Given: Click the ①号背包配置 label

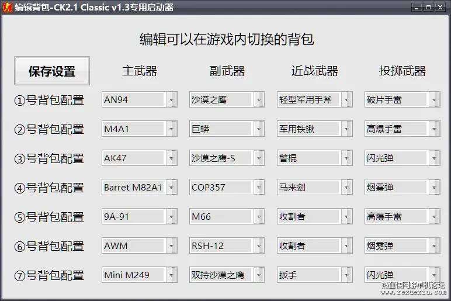Looking at the screenshot, I should coord(49,100).
